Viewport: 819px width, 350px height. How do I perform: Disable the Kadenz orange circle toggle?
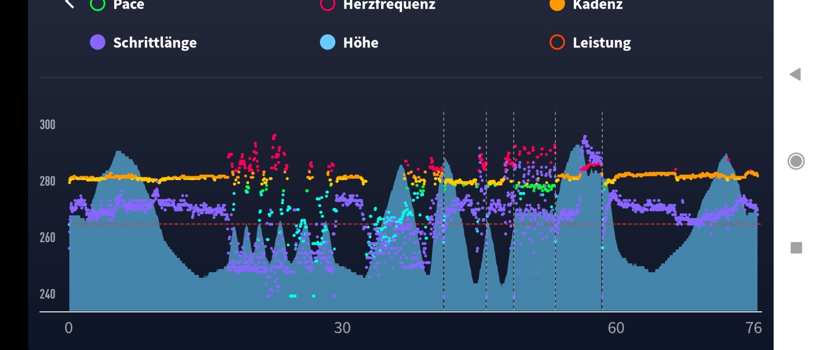[x=557, y=5]
